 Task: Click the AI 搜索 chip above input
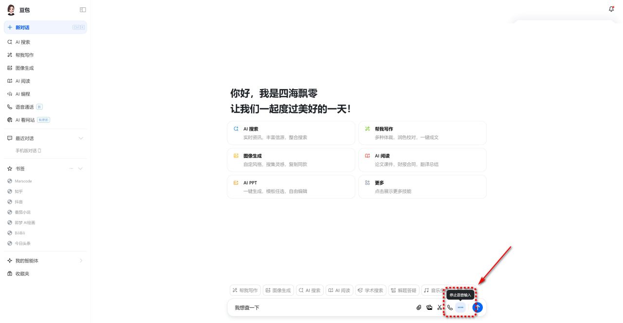click(310, 290)
